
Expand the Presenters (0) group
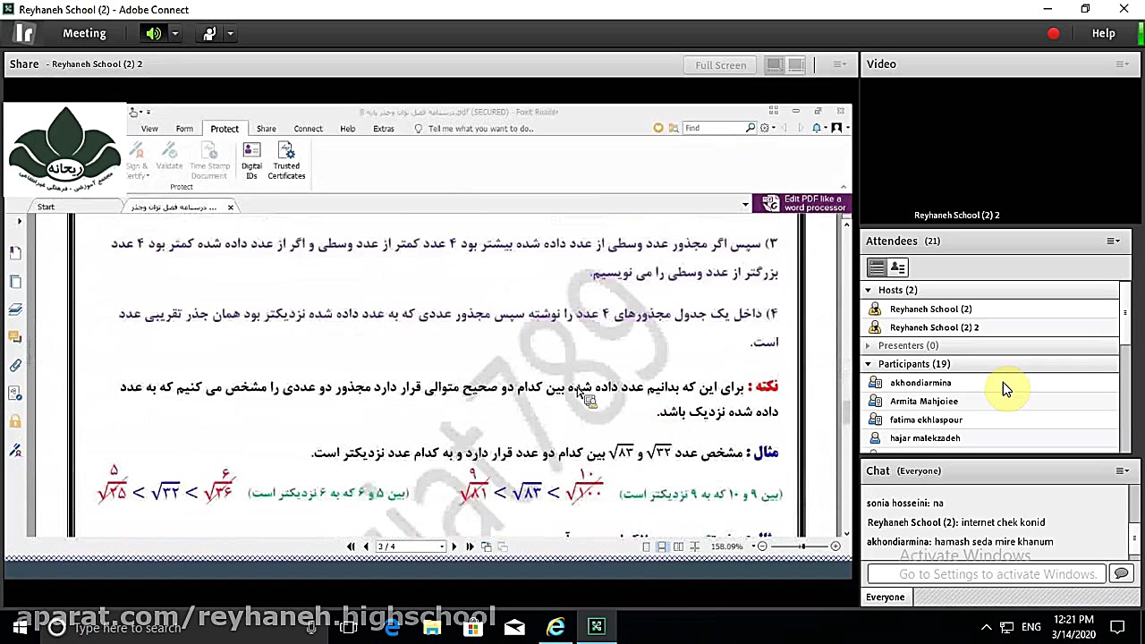click(867, 345)
